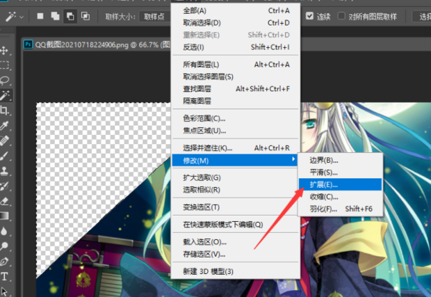Toggle 在快速蒙版模式下编辑(Q)
431x297 pixels.
(236, 225)
